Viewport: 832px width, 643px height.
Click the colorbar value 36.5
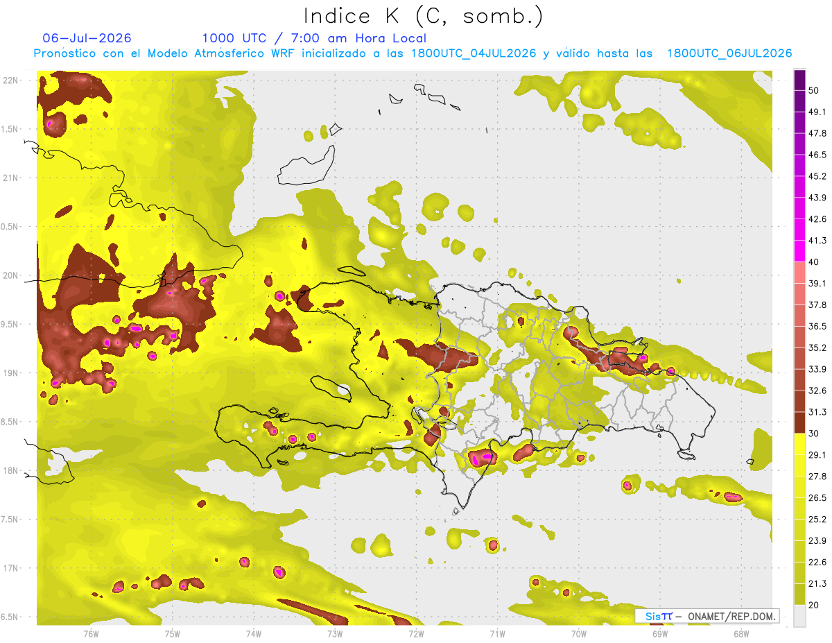point(817,326)
